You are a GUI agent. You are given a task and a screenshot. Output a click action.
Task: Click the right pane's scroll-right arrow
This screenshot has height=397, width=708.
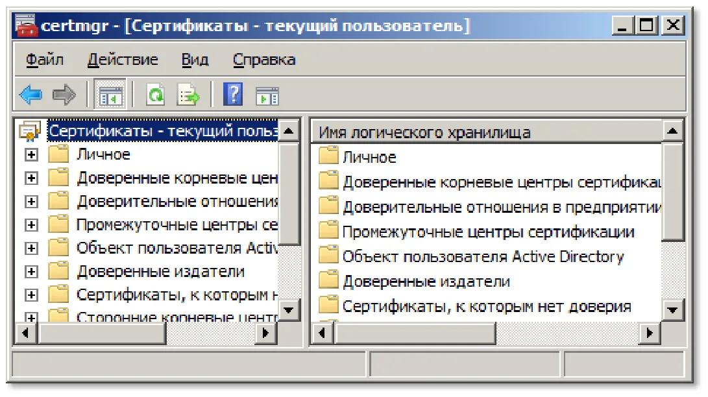(x=650, y=333)
